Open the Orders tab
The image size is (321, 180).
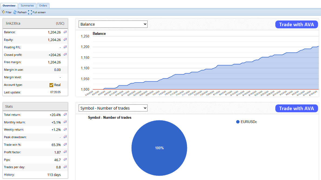pos(43,5)
